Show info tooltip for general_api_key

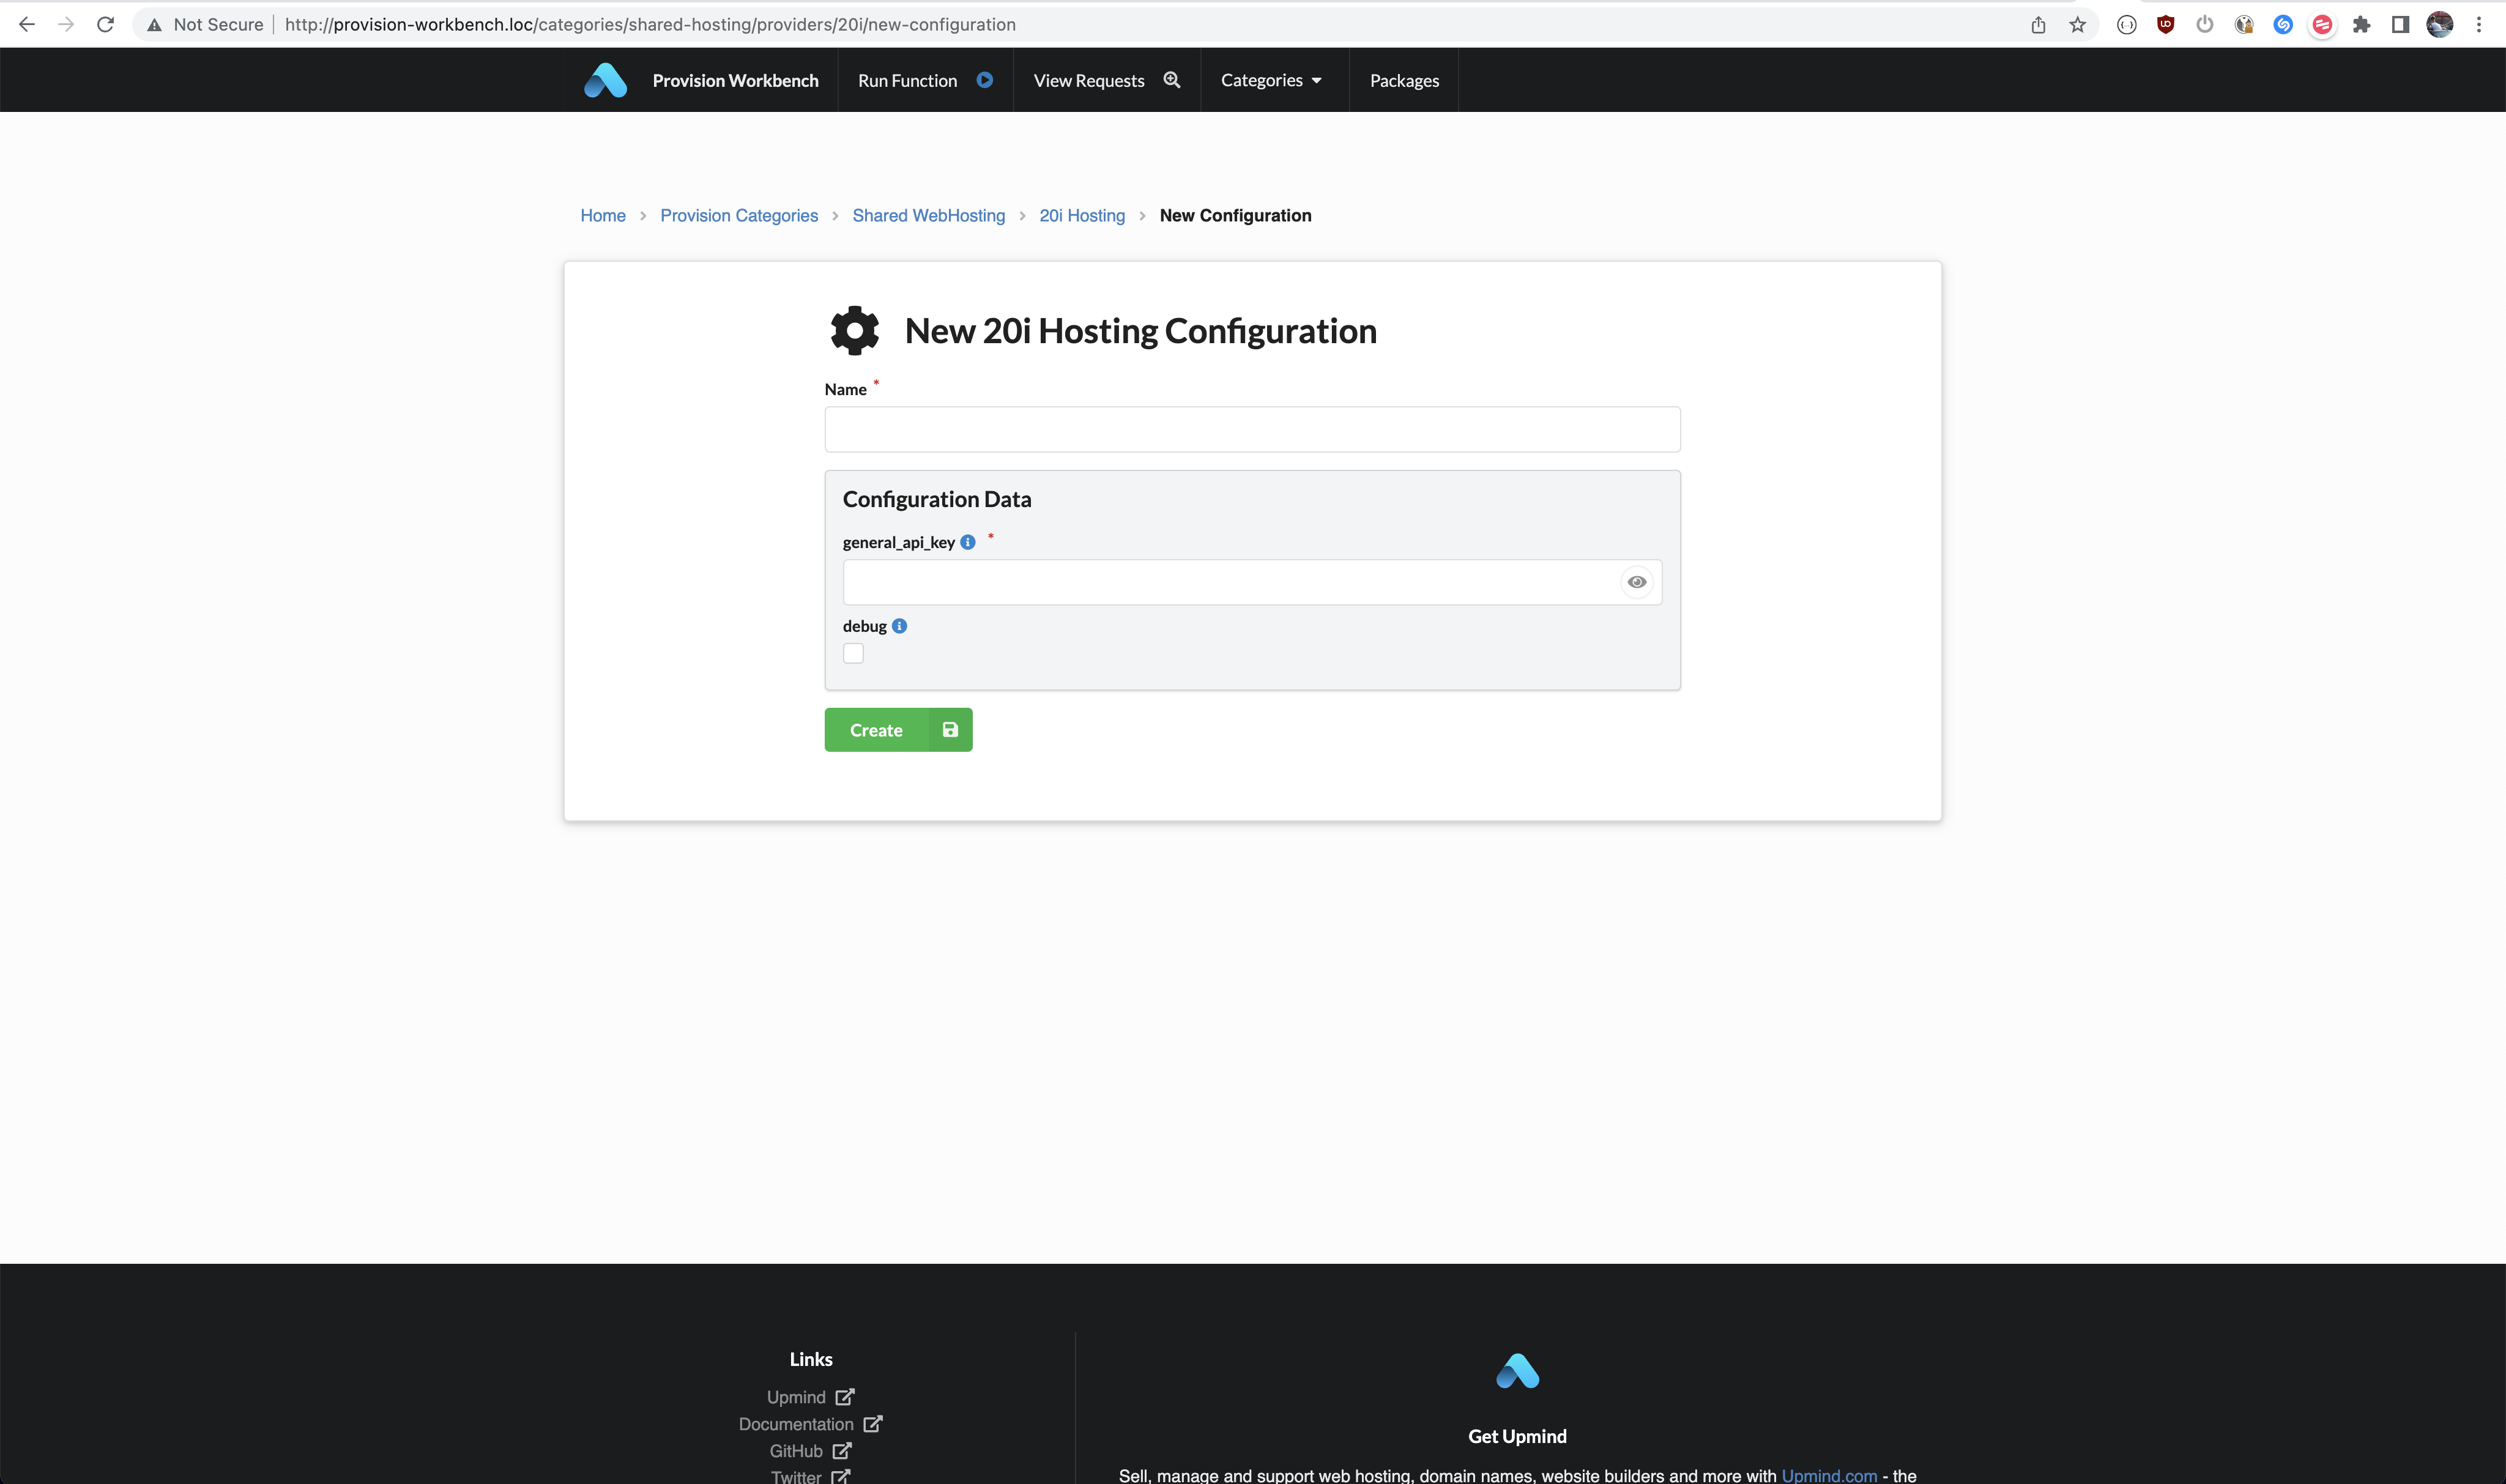[968, 542]
